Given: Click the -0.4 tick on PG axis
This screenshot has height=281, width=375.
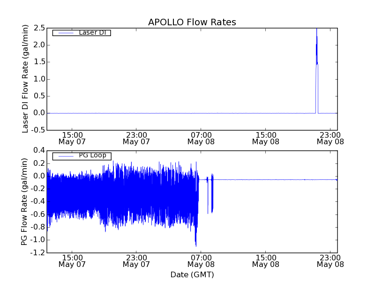Looking at the screenshot, I should pyautogui.click(x=38, y=202).
